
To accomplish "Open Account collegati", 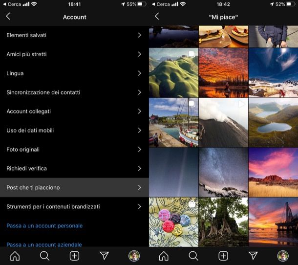I will (74, 111).
